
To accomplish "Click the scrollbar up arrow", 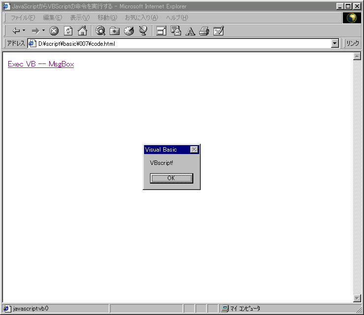I will coord(357,56).
